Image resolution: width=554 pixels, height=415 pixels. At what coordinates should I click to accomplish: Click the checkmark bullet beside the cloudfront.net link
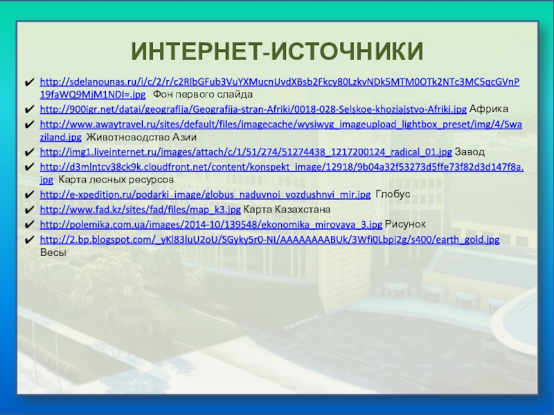tap(29, 167)
